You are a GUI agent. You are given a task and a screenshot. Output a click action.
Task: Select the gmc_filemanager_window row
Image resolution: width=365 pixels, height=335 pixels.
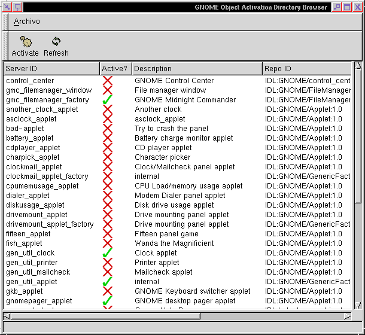[x=177, y=90]
